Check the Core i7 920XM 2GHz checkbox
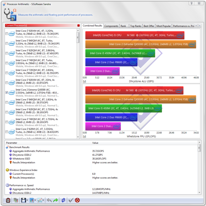Screen dimensions: 206x206 (7, 83)
